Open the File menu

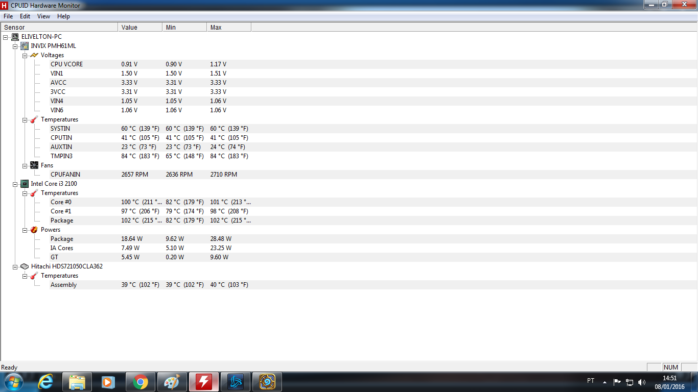8,16
